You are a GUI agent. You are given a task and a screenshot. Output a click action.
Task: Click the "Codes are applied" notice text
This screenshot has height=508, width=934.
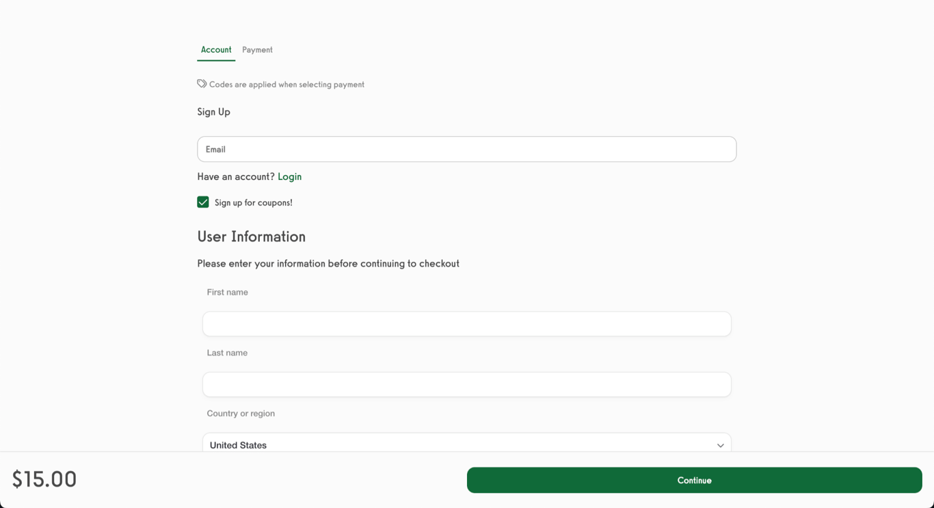pos(286,85)
